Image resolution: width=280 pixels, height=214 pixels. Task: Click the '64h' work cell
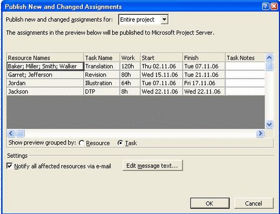pyautogui.click(x=130, y=83)
